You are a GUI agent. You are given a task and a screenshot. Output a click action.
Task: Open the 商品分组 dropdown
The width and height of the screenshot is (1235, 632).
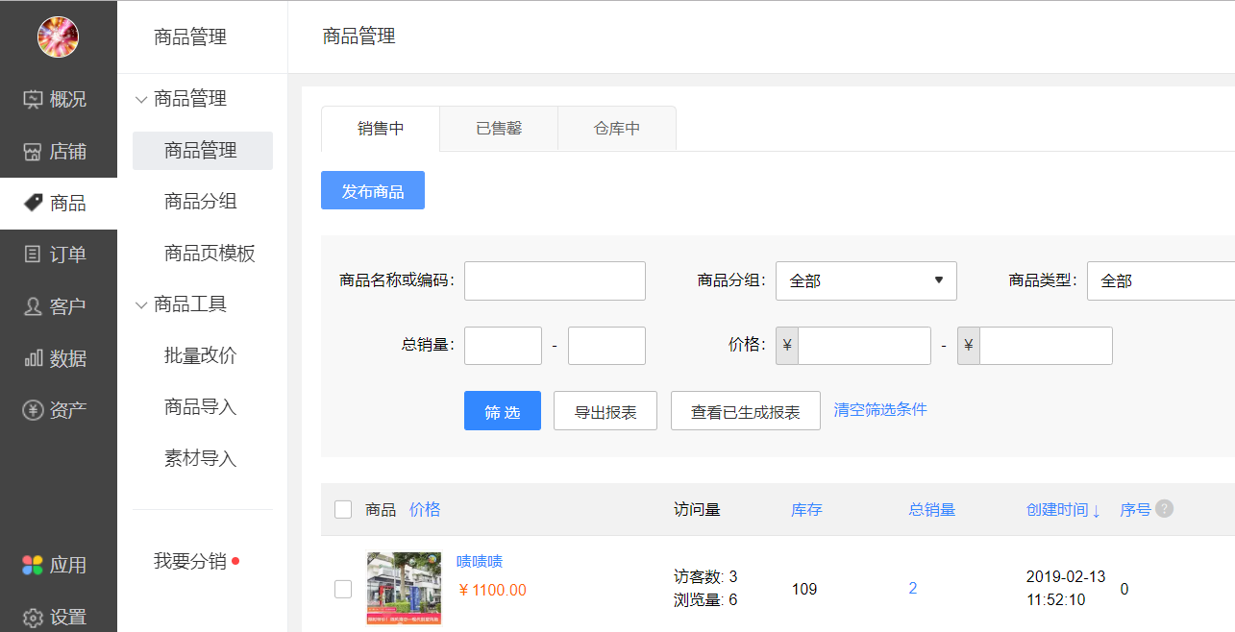click(x=866, y=280)
